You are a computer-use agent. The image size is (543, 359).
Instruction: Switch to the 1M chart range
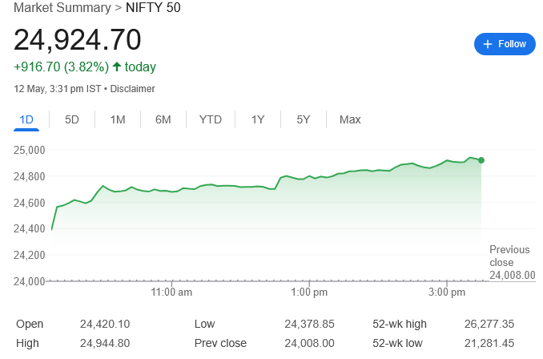coord(118,119)
